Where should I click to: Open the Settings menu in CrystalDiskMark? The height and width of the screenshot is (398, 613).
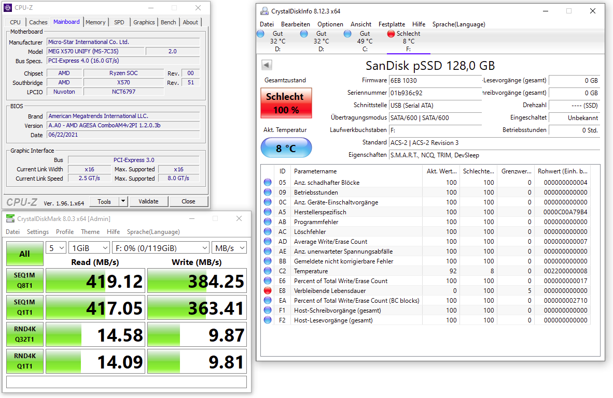[38, 232]
